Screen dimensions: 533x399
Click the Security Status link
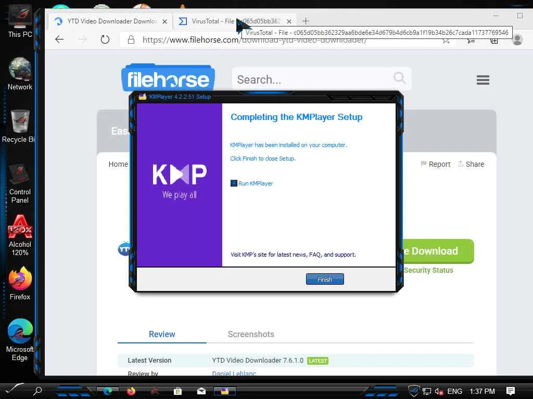click(x=428, y=270)
